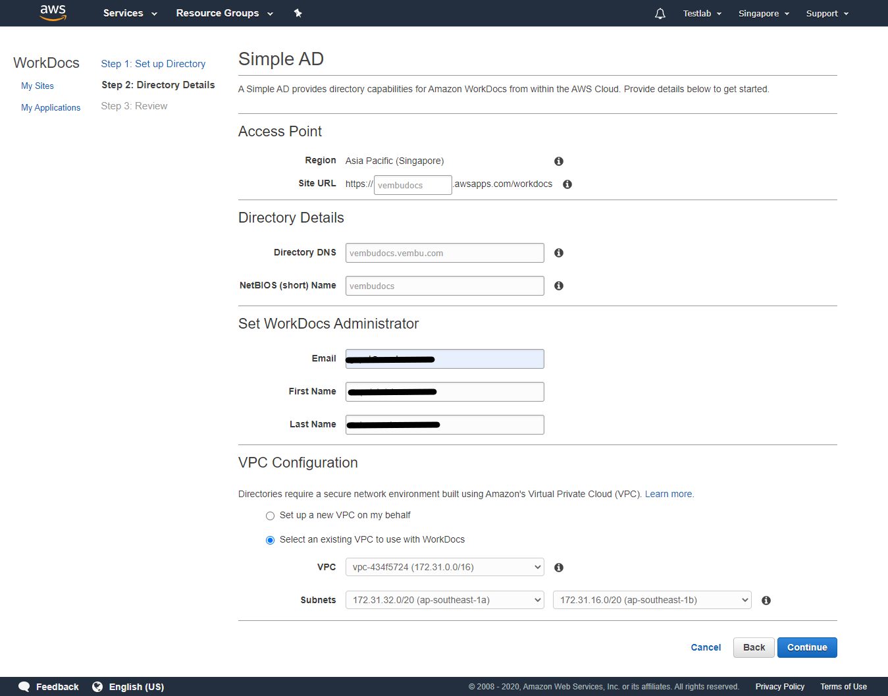
Task: Focus the First Name field
Action: pos(445,392)
